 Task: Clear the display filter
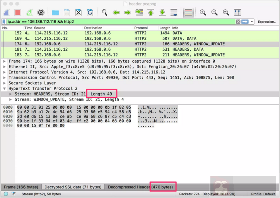pyautogui.click(x=238, y=22)
